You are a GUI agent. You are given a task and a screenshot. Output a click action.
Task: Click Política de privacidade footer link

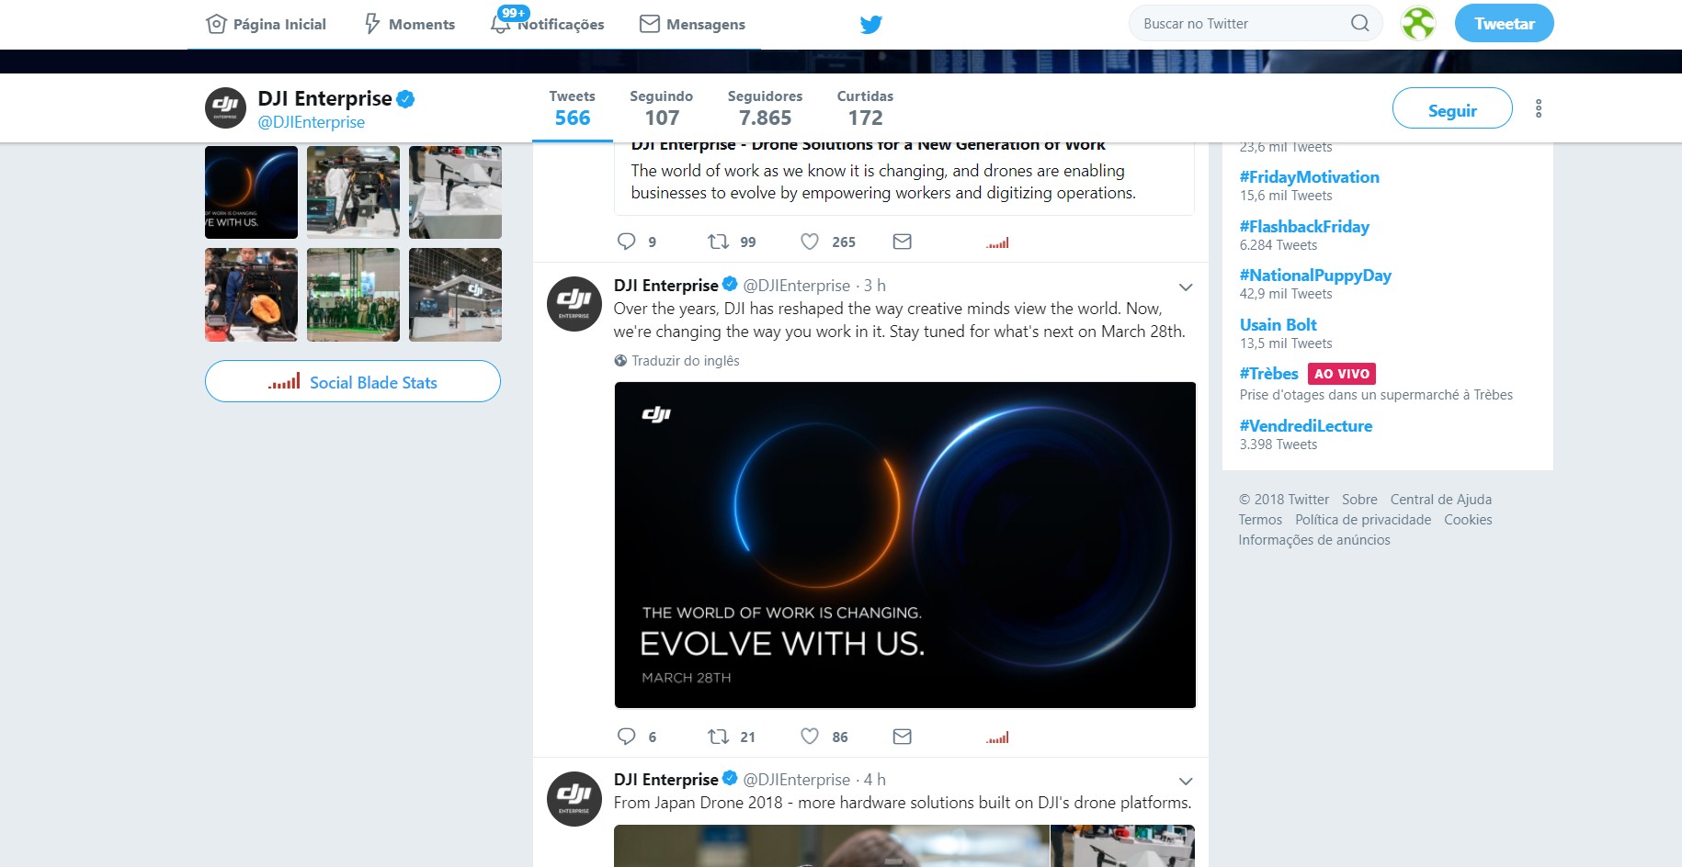point(1363,520)
